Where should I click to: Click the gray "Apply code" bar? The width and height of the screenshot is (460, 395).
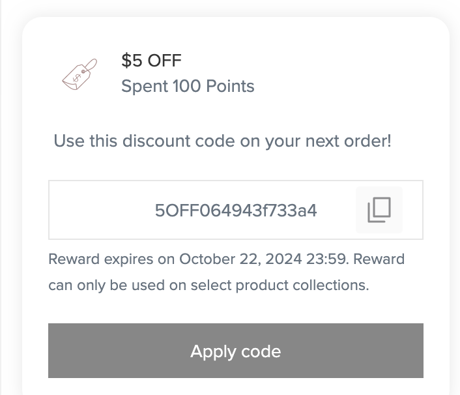[236, 351]
